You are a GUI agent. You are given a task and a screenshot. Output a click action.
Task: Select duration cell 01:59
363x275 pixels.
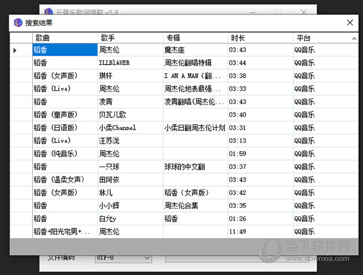tap(260, 154)
